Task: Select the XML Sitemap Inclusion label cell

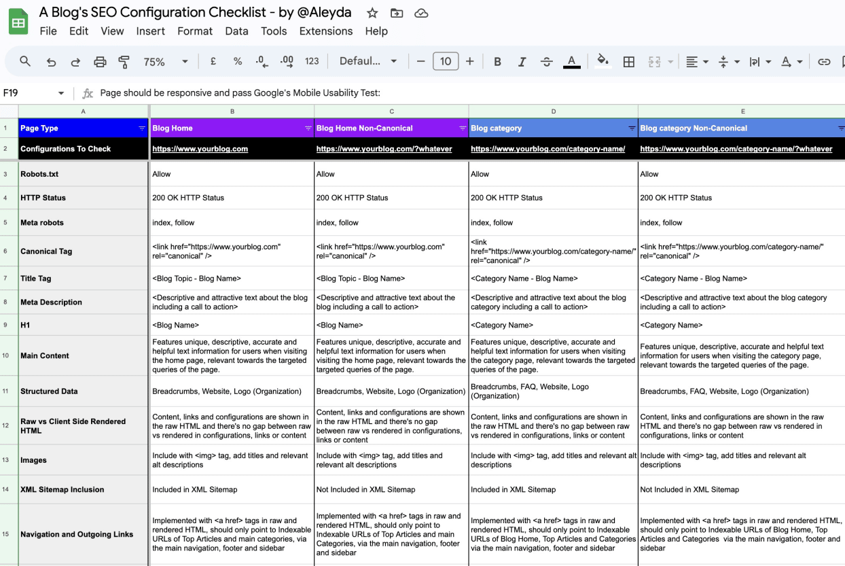Action: pyautogui.click(x=84, y=489)
